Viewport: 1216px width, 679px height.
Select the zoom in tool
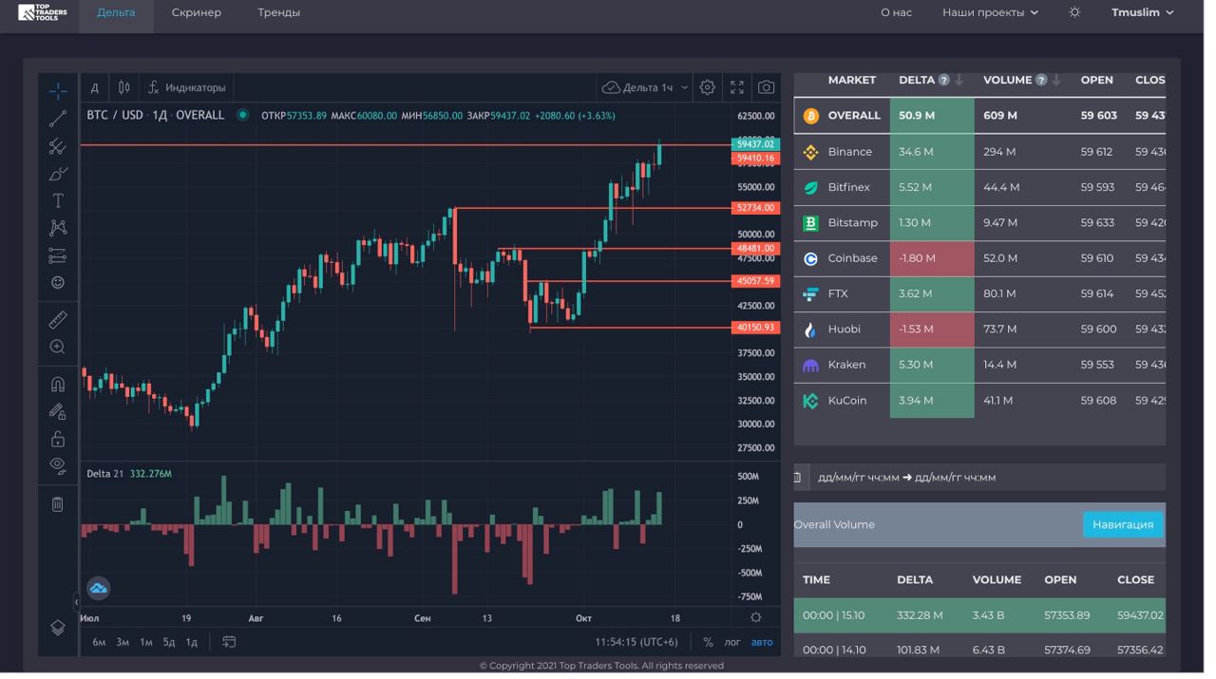58,348
